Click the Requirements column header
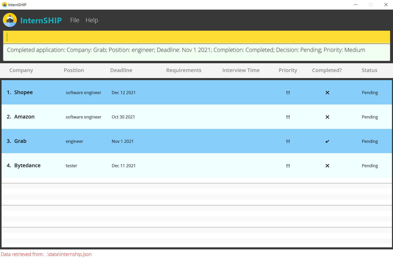This screenshot has width=393, height=259. pyautogui.click(x=184, y=70)
